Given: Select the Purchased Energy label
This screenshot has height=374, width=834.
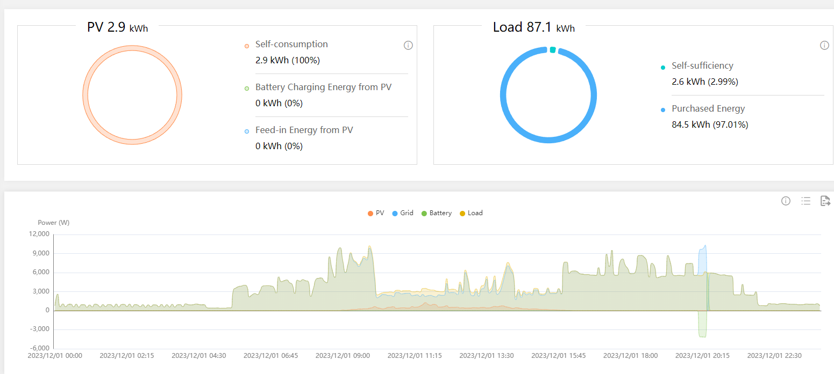Looking at the screenshot, I should pyautogui.click(x=708, y=108).
